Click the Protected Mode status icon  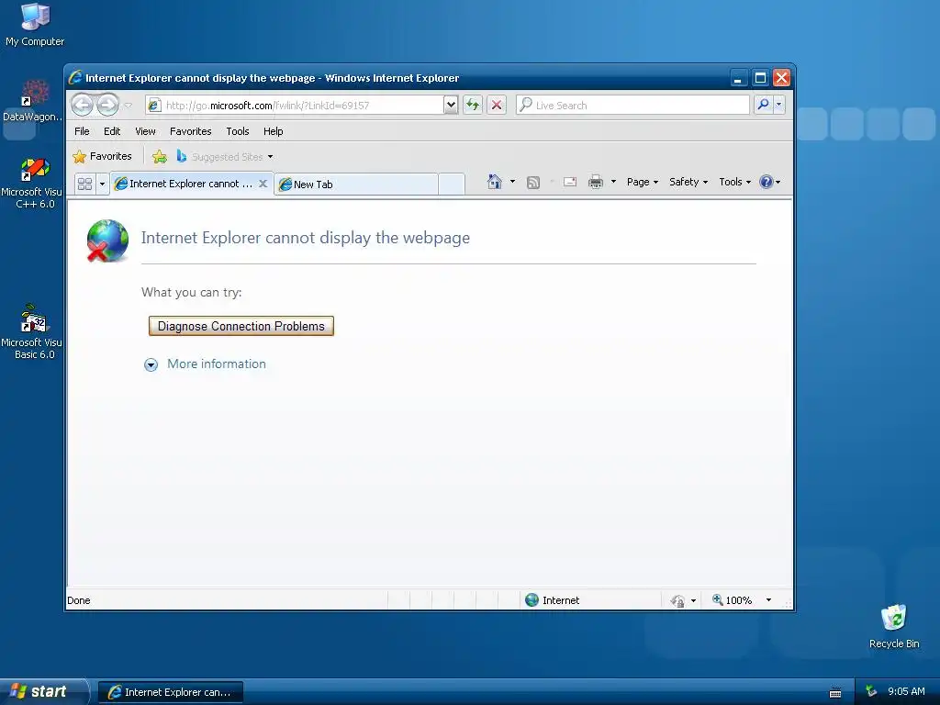[x=677, y=600]
